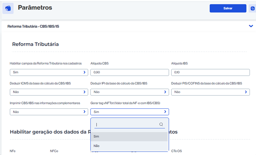Open Deduzir IPI da base dropdown

click(x=130, y=92)
